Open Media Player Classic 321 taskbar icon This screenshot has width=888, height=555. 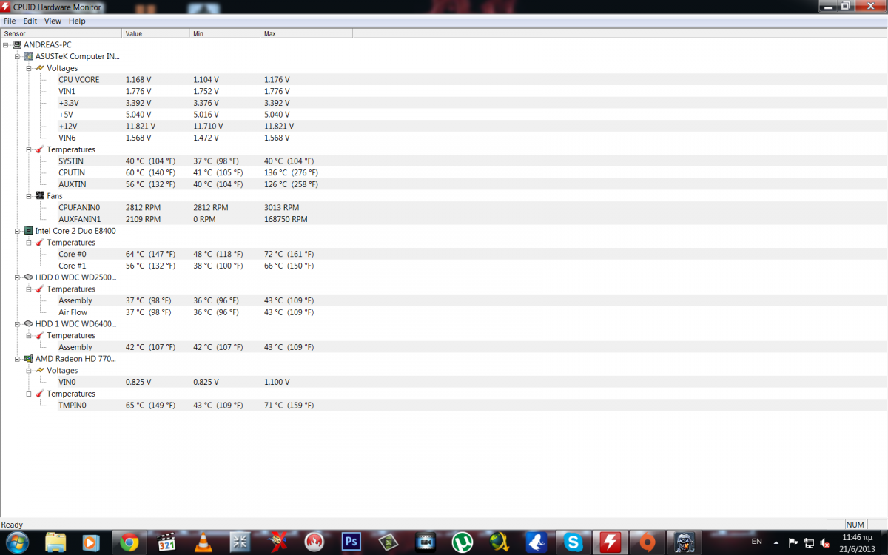tap(167, 542)
